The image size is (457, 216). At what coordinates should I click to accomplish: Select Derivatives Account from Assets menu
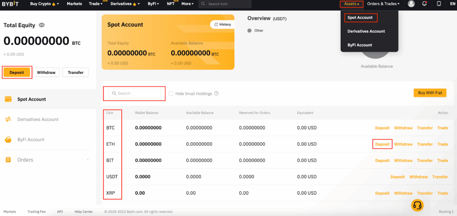(x=366, y=31)
